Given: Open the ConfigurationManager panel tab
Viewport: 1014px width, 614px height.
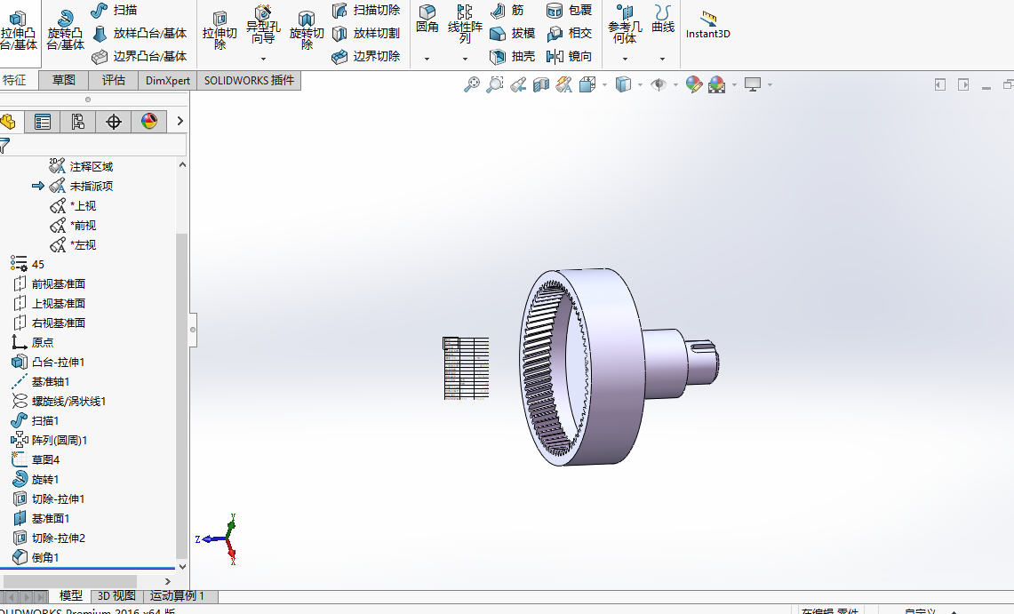Looking at the screenshot, I should click(x=78, y=122).
